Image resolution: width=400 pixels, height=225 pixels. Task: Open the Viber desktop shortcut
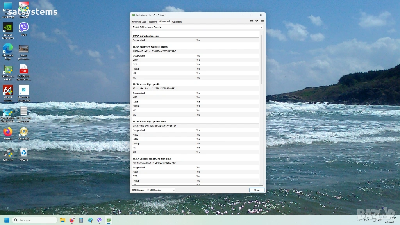[x=23, y=28]
